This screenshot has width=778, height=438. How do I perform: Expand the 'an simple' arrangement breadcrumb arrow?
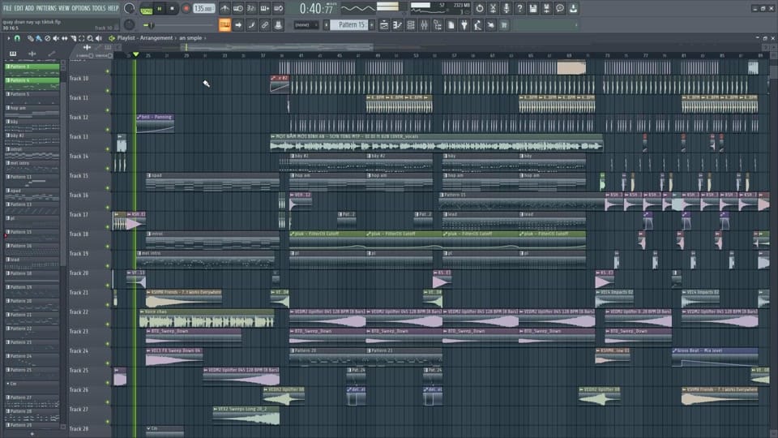tap(205, 38)
